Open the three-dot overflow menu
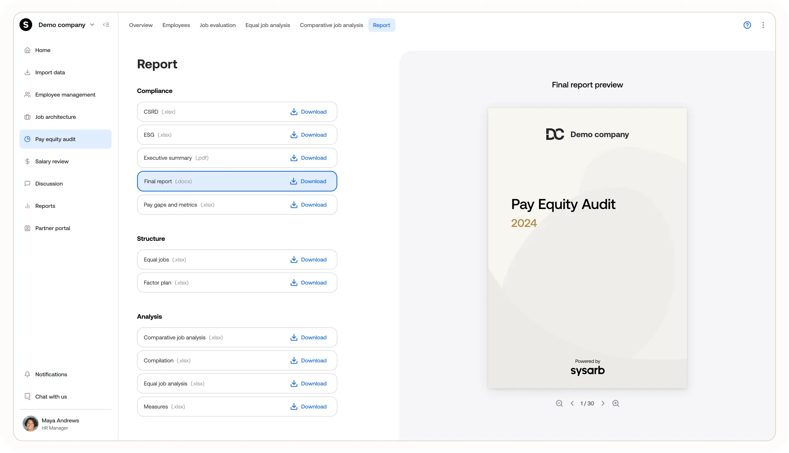 (x=763, y=25)
